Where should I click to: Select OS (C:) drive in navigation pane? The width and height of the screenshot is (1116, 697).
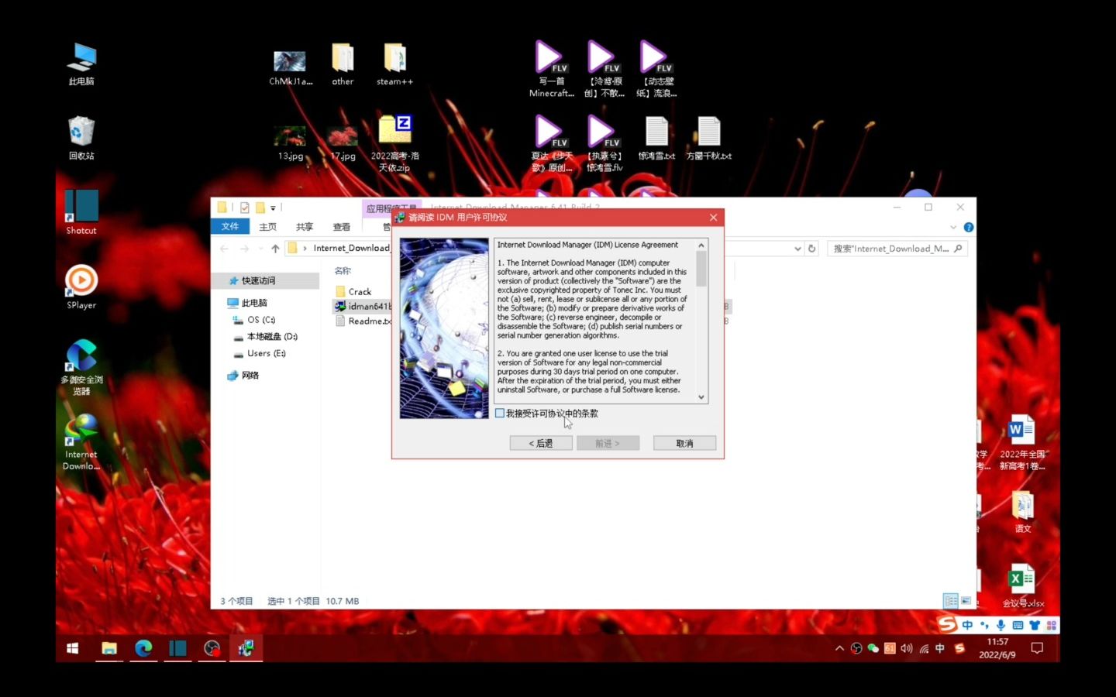(261, 320)
